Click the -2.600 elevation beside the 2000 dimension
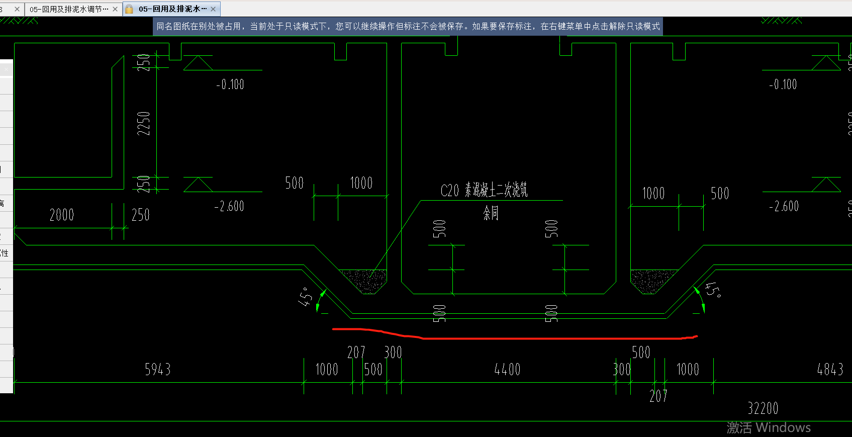Screen dimensions: 852x437 click(x=229, y=206)
